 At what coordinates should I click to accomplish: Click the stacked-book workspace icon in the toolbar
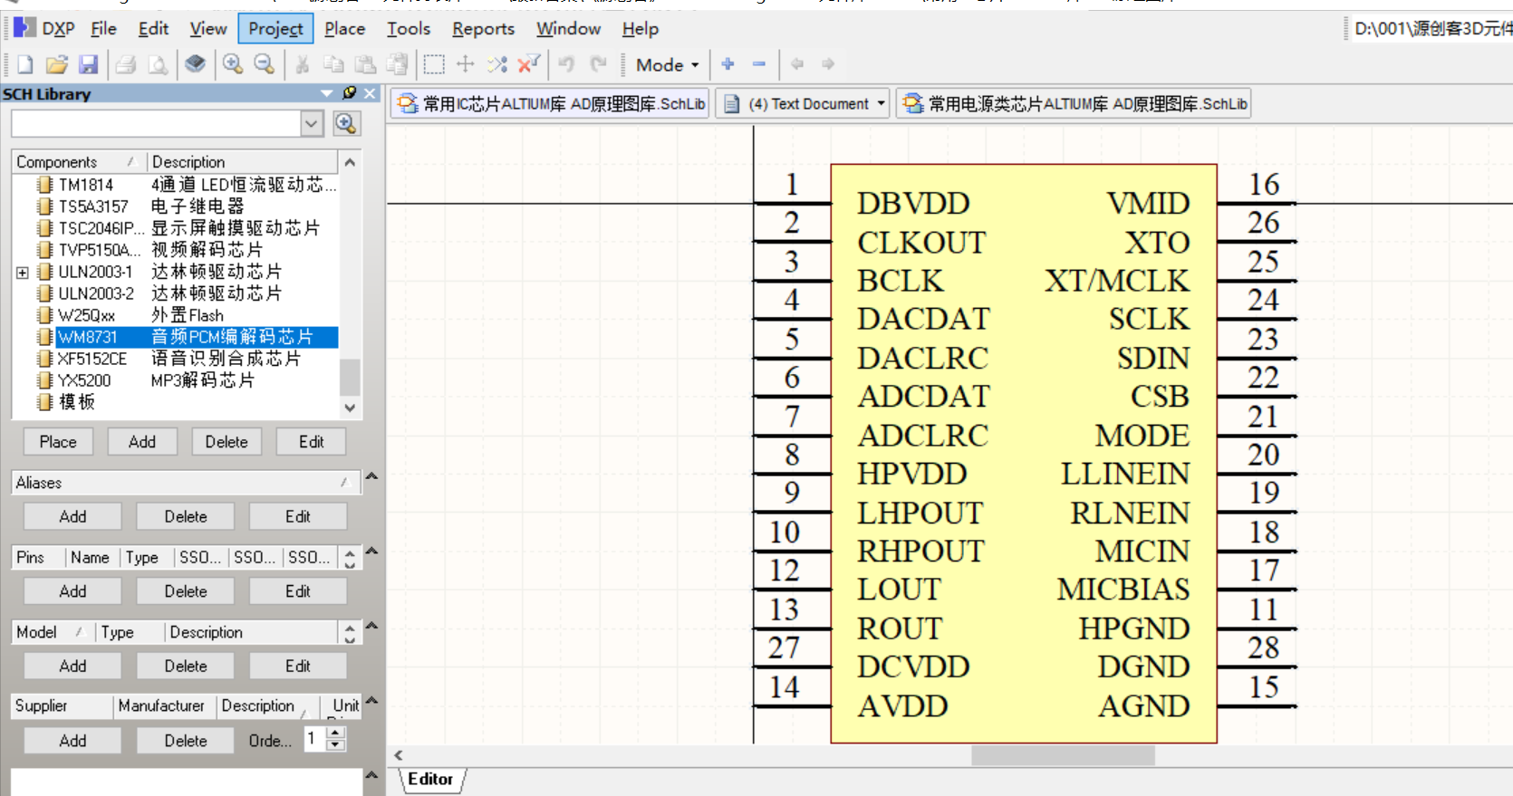tap(195, 64)
